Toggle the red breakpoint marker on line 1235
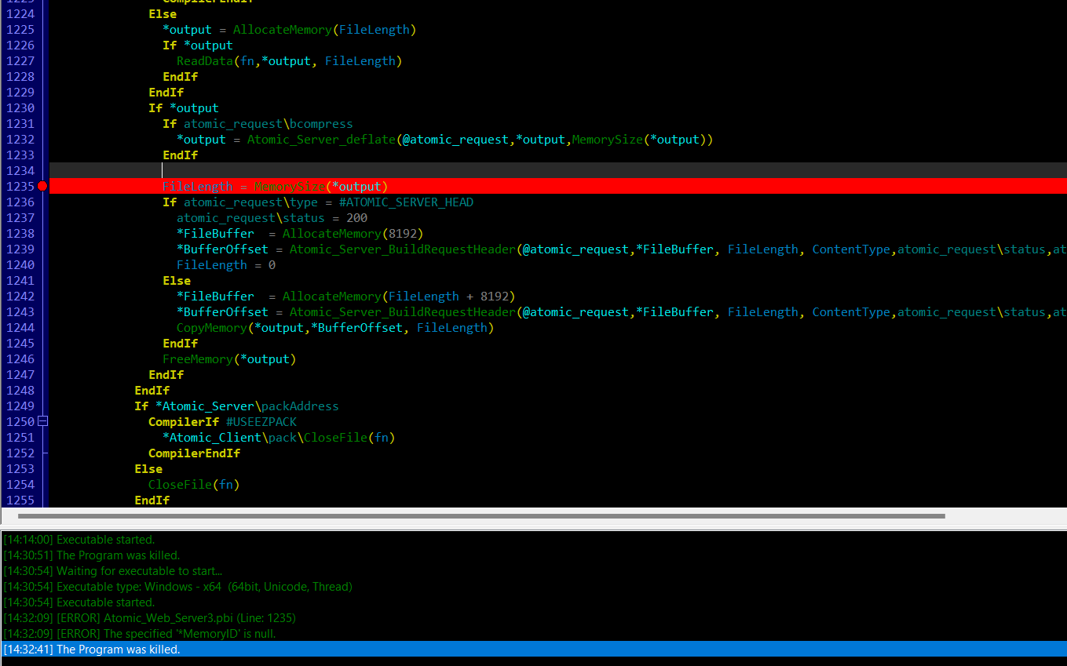 42,186
